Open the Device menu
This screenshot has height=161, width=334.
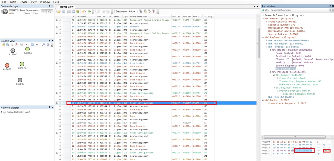click(x=23, y=2)
